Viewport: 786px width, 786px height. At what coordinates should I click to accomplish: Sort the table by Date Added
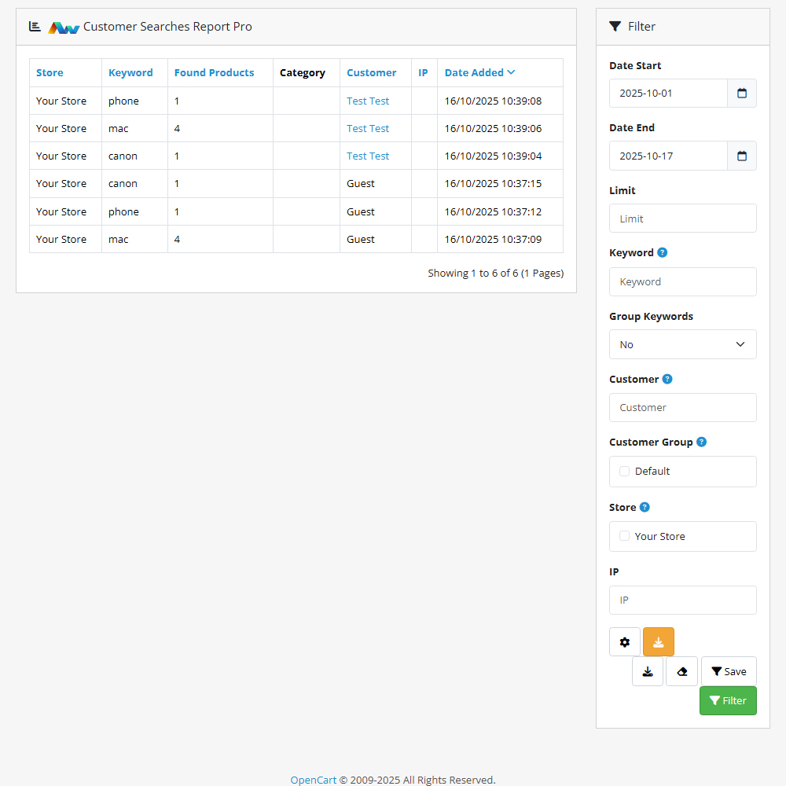point(474,72)
